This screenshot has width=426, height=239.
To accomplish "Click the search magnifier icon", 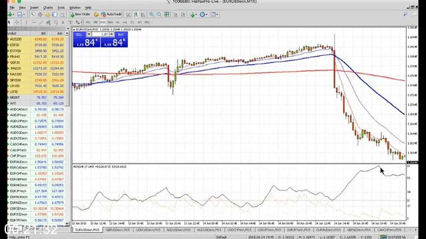I will pyautogui.click(x=405, y=15).
